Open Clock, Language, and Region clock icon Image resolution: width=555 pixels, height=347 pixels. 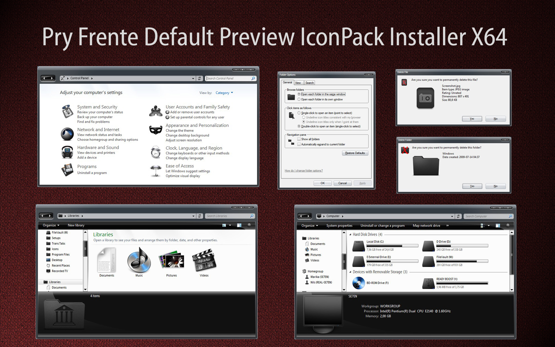(156, 152)
